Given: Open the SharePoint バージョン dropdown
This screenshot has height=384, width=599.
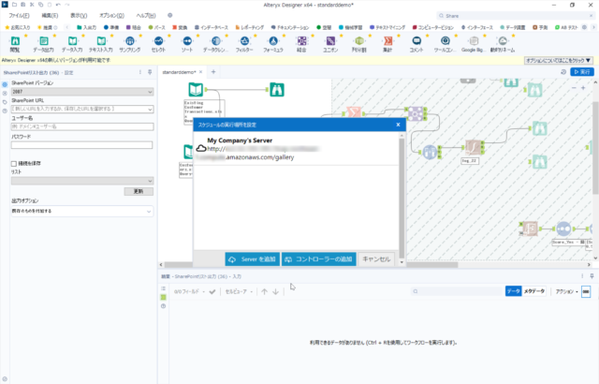Looking at the screenshot, I should (82, 92).
